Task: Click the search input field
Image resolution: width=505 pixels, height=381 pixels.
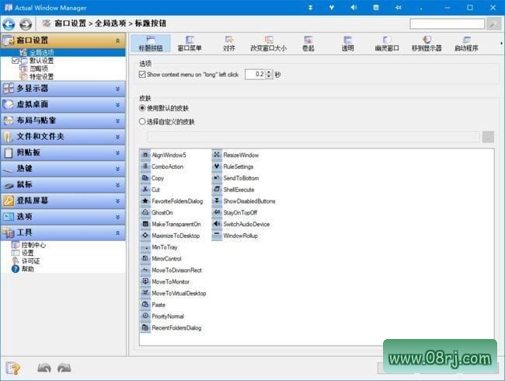Action: pos(447,24)
